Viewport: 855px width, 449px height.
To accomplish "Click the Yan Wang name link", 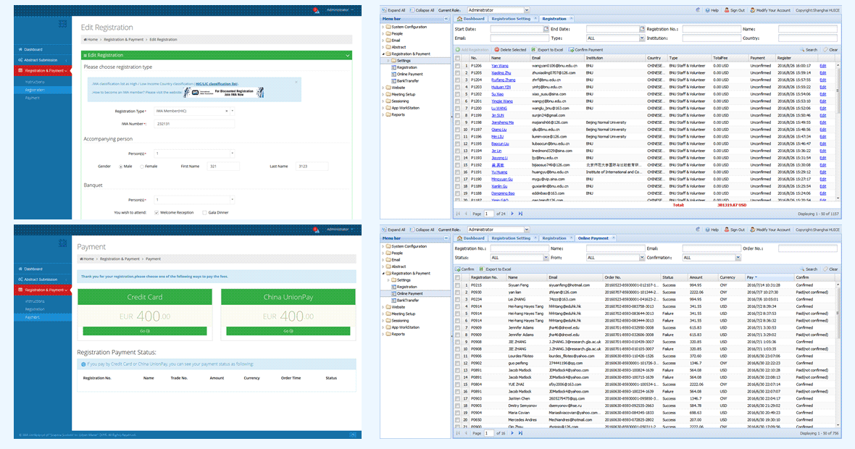I will pos(499,65).
